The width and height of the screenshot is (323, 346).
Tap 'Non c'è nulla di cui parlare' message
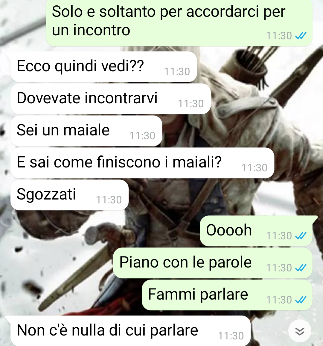click(x=130, y=331)
